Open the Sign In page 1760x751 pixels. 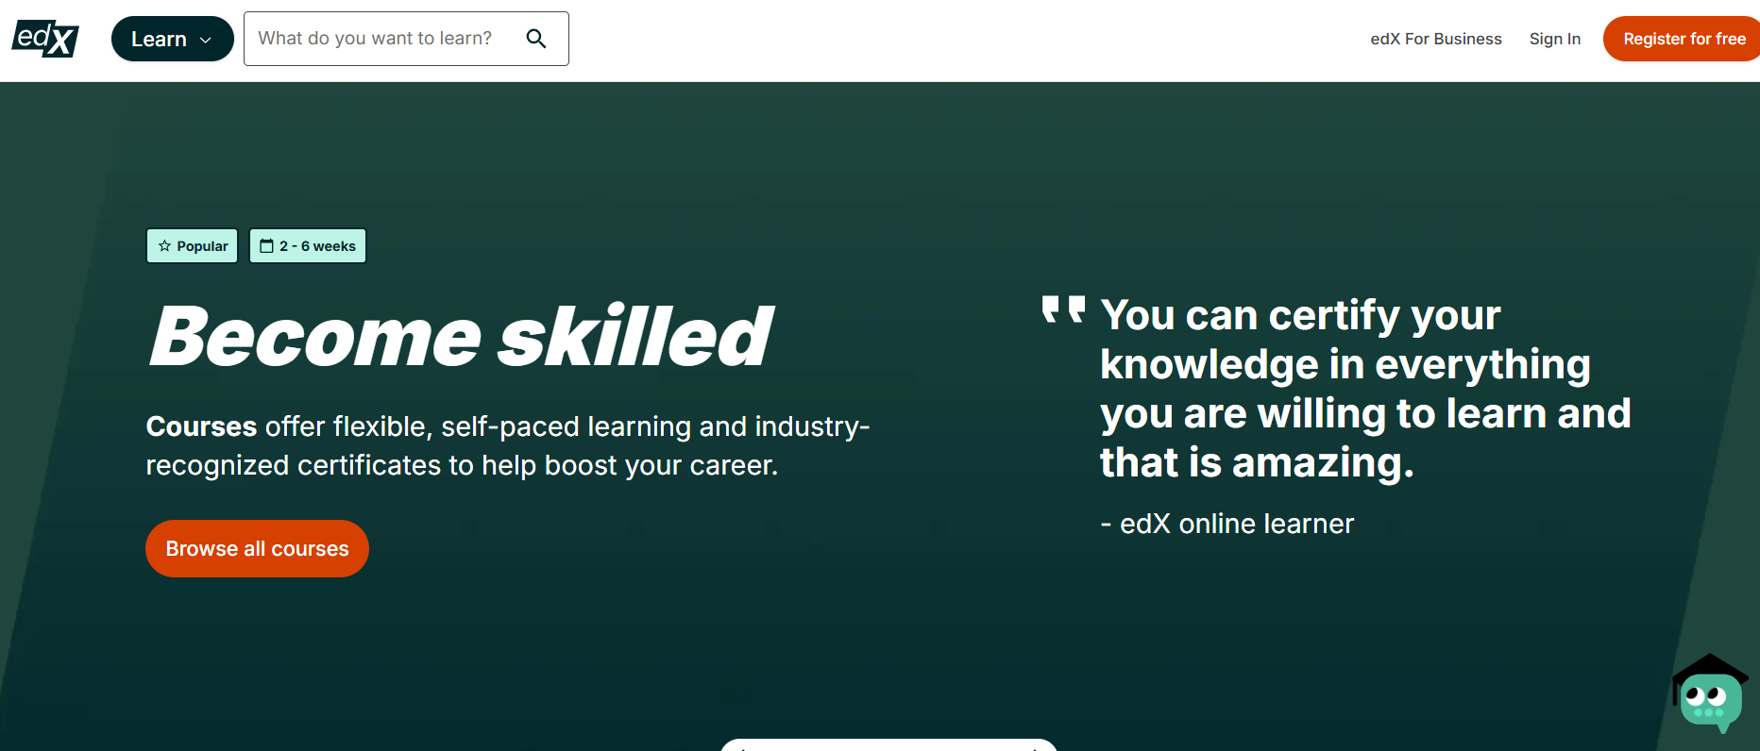click(x=1554, y=39)
